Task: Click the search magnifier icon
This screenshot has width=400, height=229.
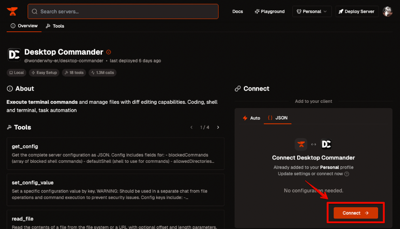Action: pos(34,11)
